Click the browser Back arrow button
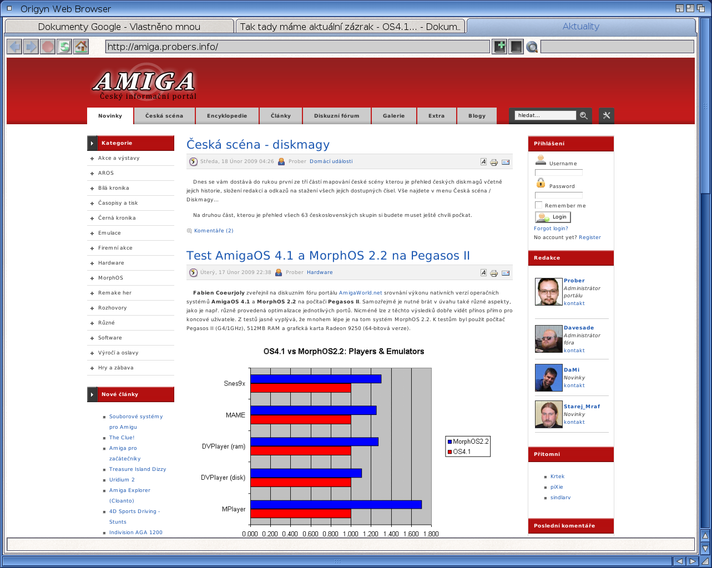The image size is (712, 568). pos(15,47)
